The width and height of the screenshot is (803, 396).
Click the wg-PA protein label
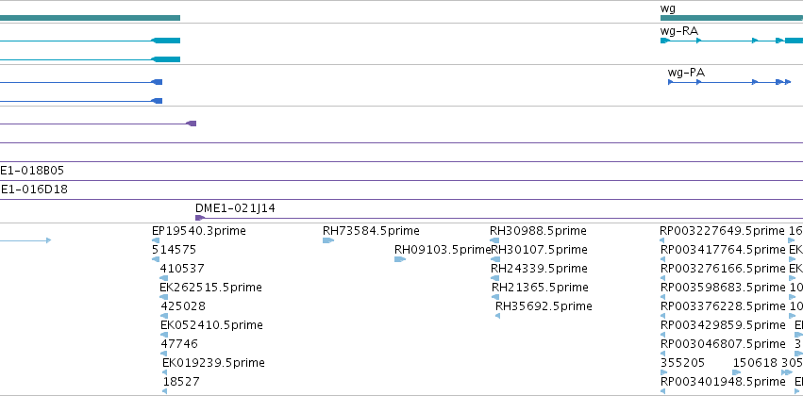pos(686,73)
